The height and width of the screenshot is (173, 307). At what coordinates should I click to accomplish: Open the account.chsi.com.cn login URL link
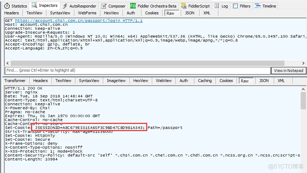[79, 21]
